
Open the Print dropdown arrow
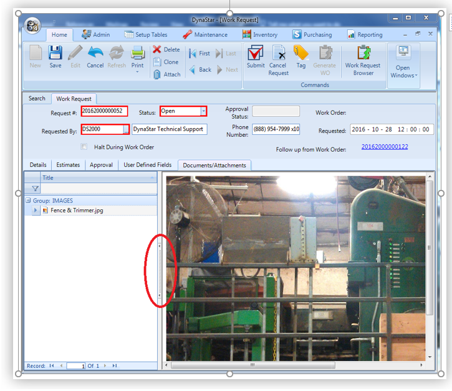[137, 72]
